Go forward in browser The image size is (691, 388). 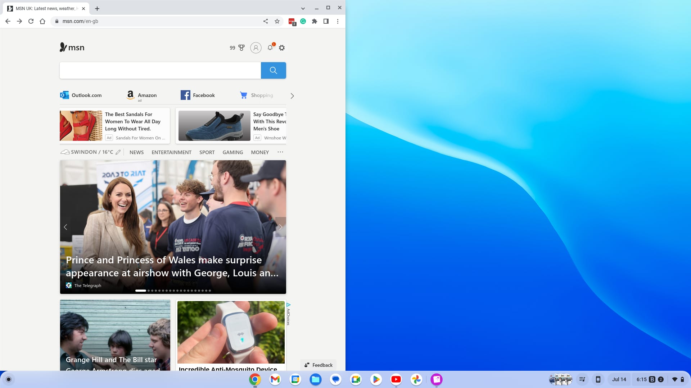(19, 21)
